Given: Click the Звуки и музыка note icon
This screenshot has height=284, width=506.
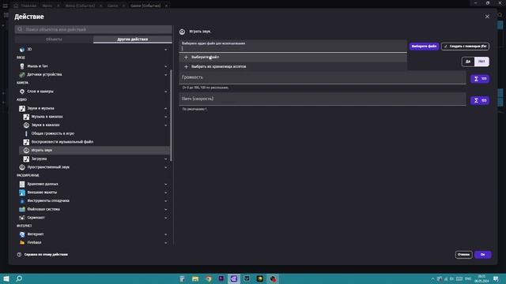Looking at the screenshot, I should pyautogui.click(x=22, y=108).
